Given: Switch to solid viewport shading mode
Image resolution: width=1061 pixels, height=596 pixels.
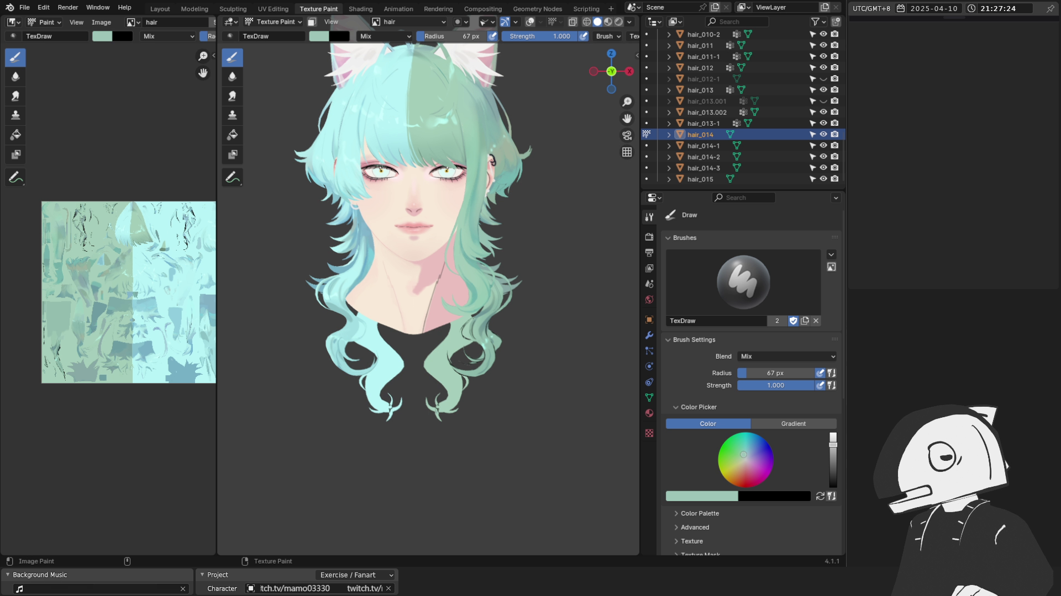Looking at the screenshot, I should click(x=597, y=22).
